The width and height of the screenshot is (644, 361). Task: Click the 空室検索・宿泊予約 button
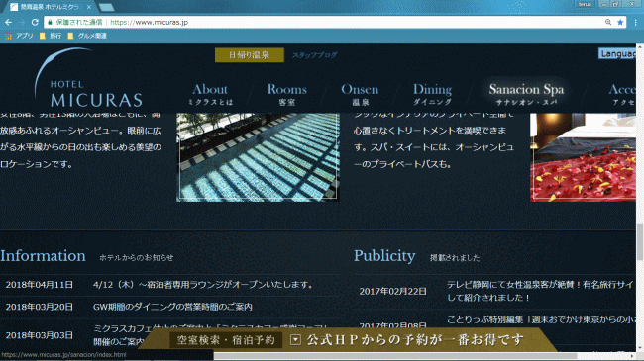click(x=226, y=340)
